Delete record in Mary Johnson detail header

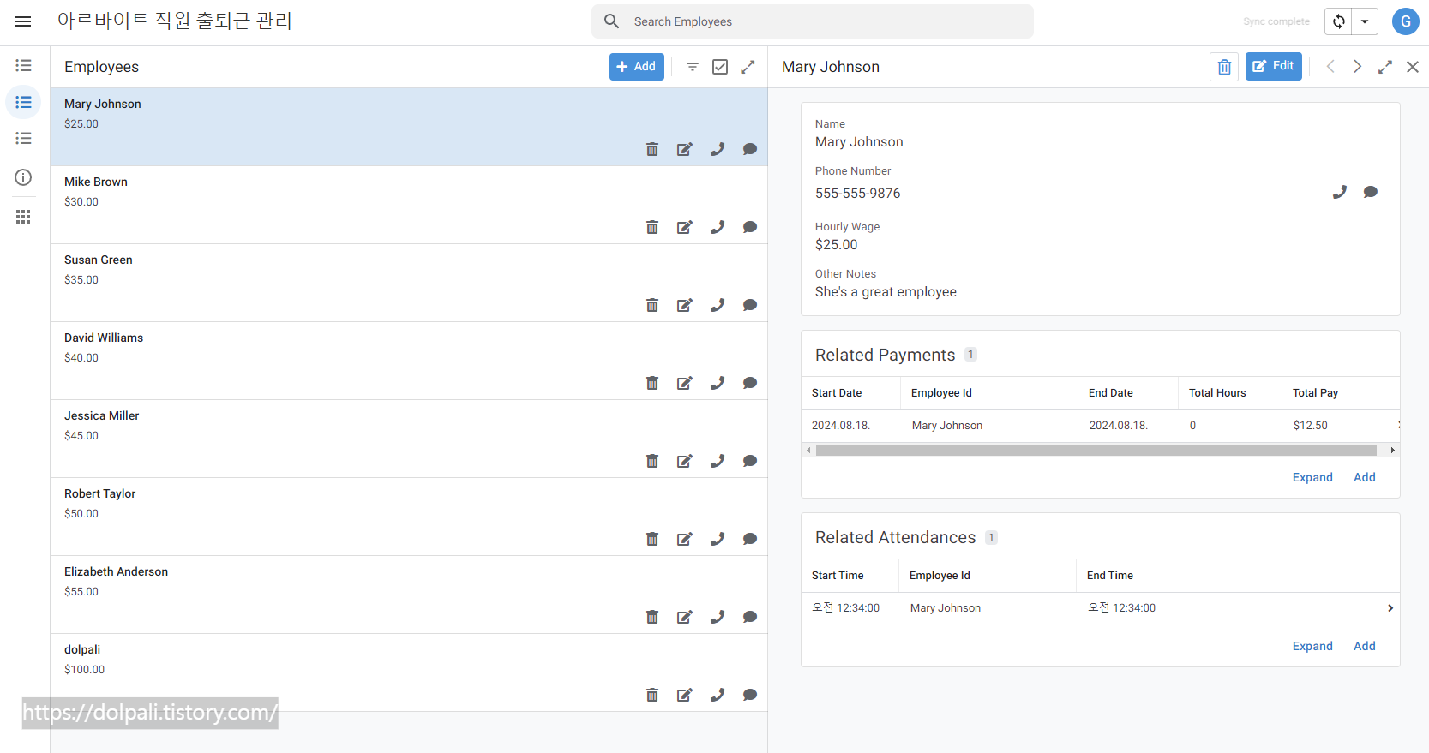click(1224, 66)
